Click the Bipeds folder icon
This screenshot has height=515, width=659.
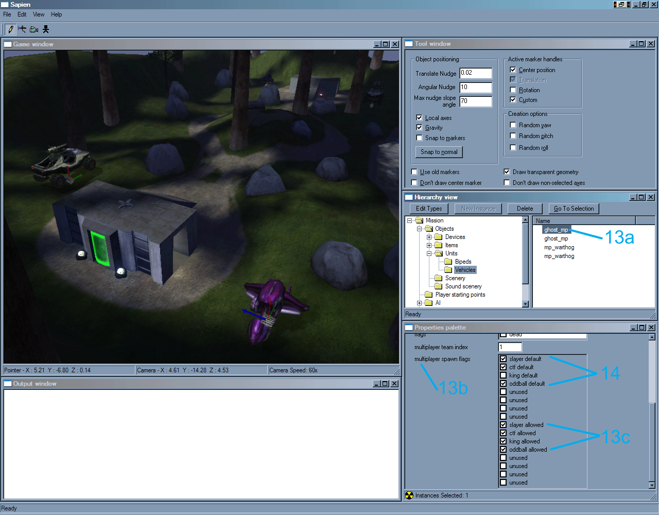click(448, 262)
